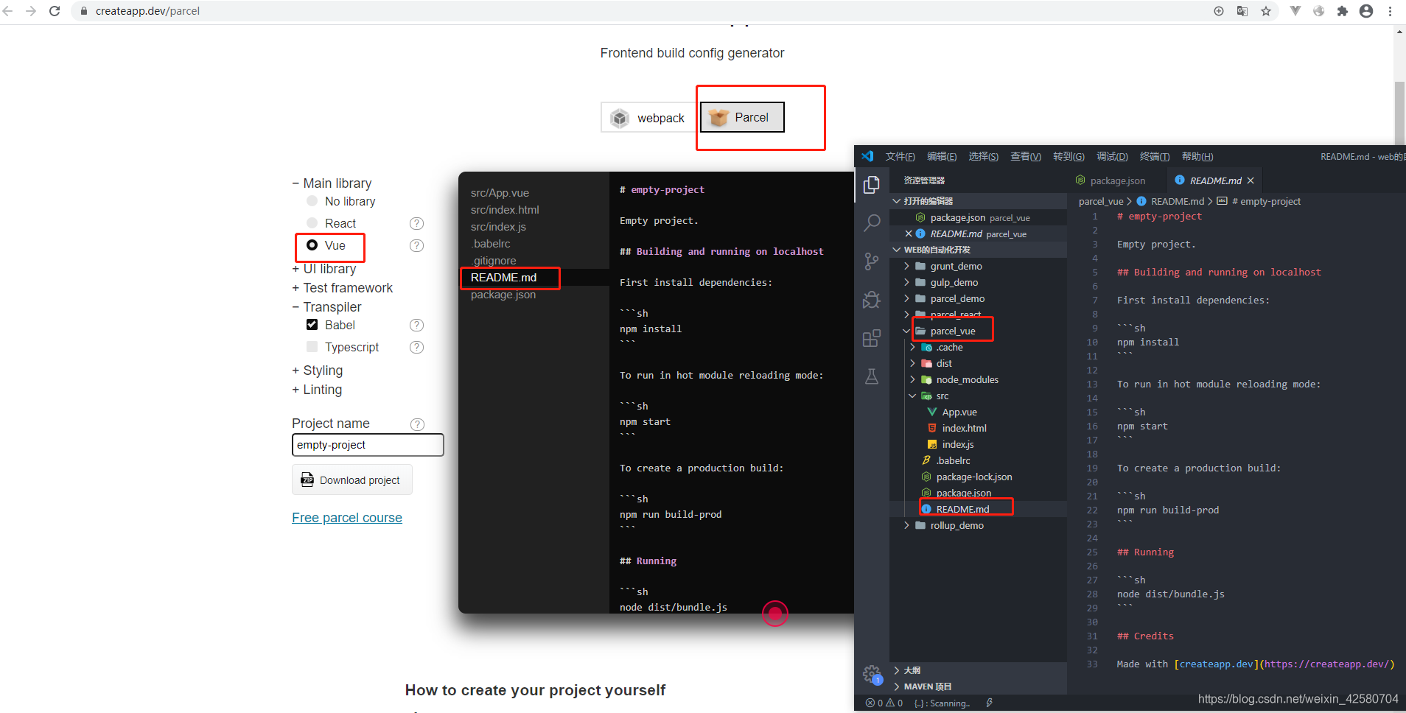Open the Extensions icon in VS Code
The height and width of the screenshot is (713, 1406).
872,338
